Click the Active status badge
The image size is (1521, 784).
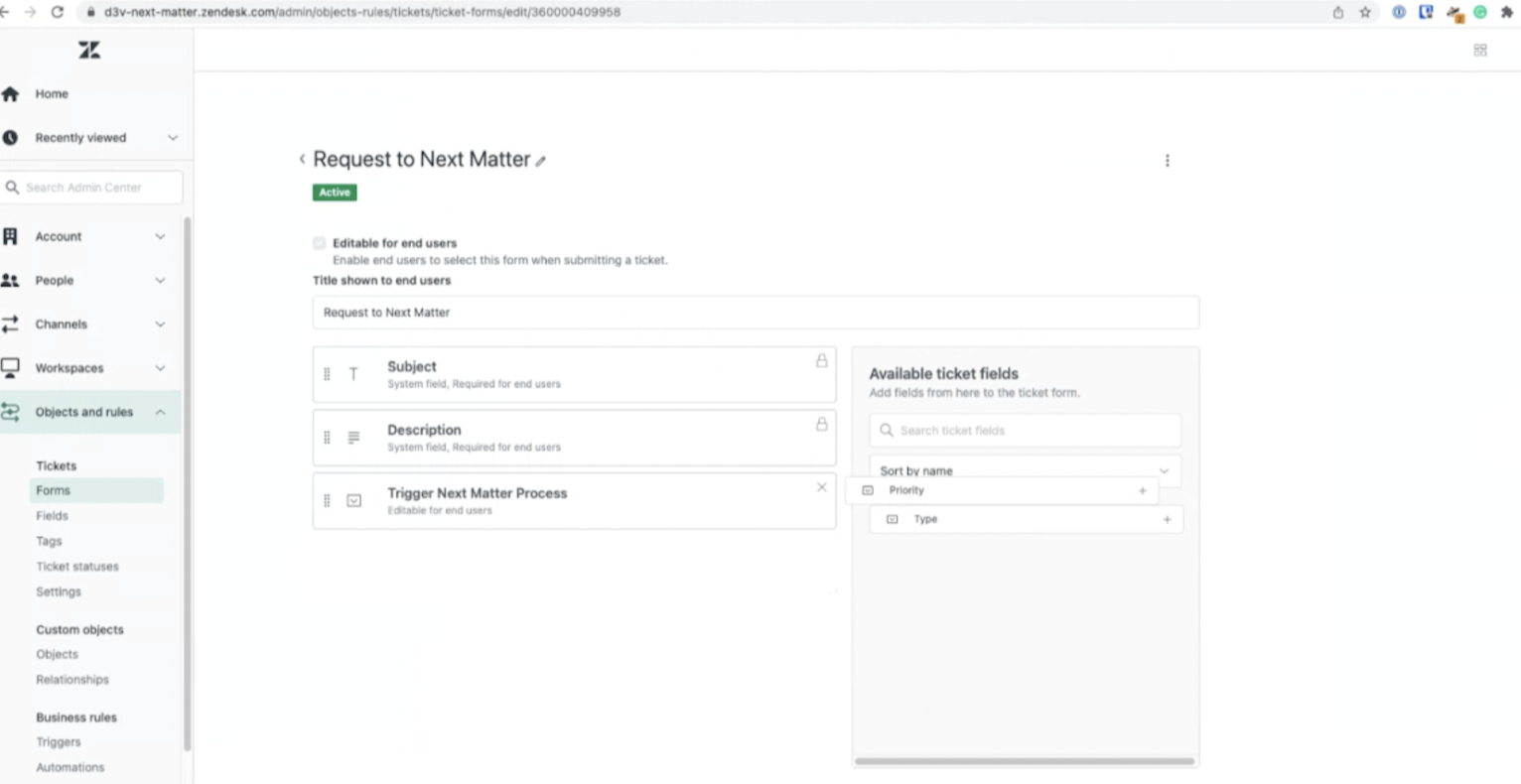335,193
